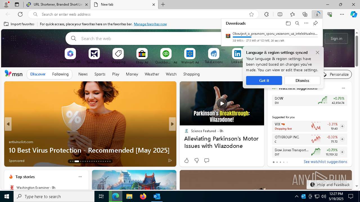This screenshot has width=360, height=202.
Task: Launch Copilot sidebar icon
Action: coord(354,14)
